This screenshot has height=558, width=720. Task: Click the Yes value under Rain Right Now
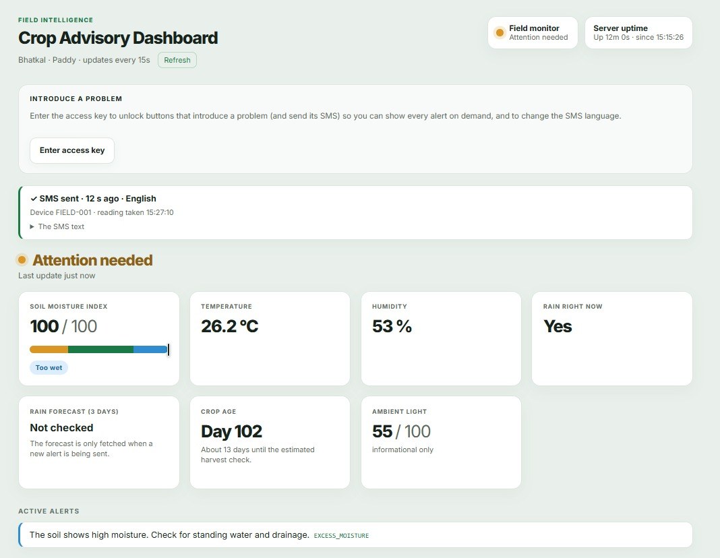tap(558, 326)
